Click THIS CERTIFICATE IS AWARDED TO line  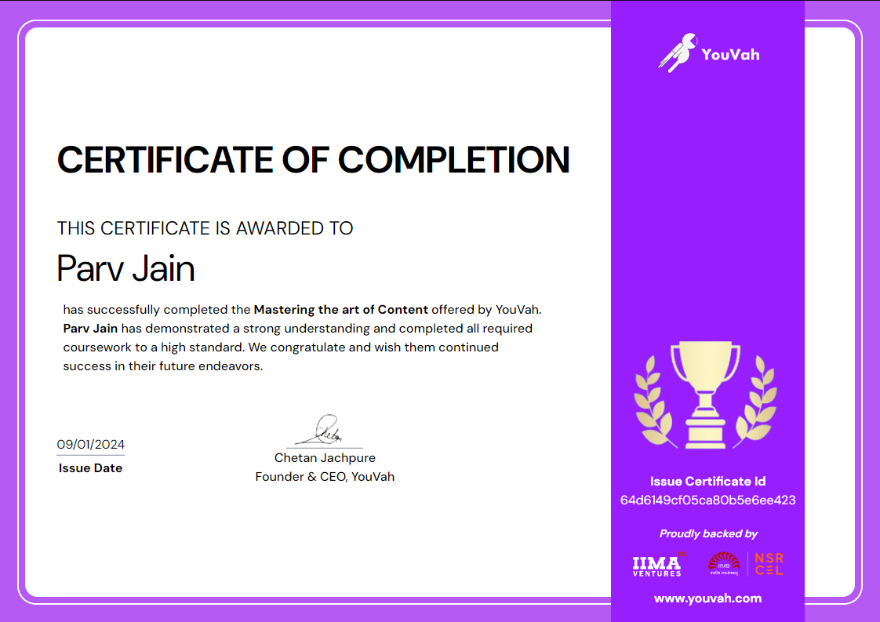[x=205, y=228]
